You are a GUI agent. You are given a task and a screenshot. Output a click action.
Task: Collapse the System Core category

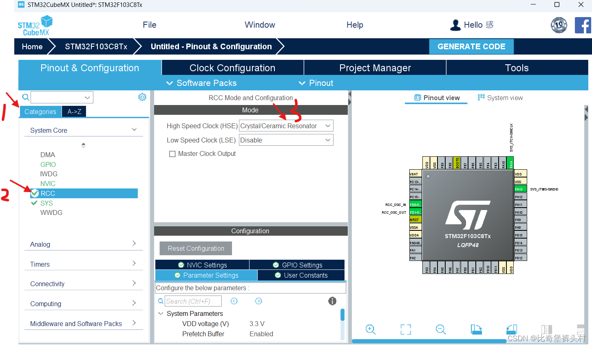(x=84, y=130)
